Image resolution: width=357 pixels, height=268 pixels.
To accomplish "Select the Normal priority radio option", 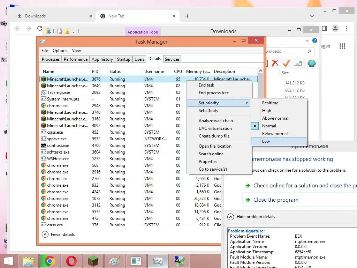I will [x=279, y=126].
